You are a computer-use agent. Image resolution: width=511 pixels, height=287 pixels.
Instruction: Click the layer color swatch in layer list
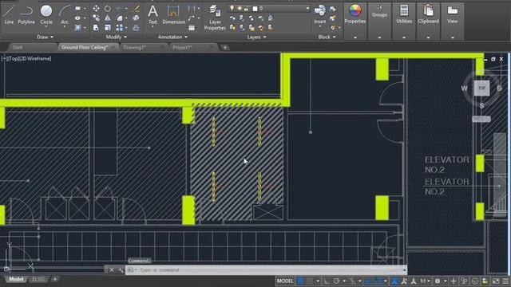coord(255,9)
